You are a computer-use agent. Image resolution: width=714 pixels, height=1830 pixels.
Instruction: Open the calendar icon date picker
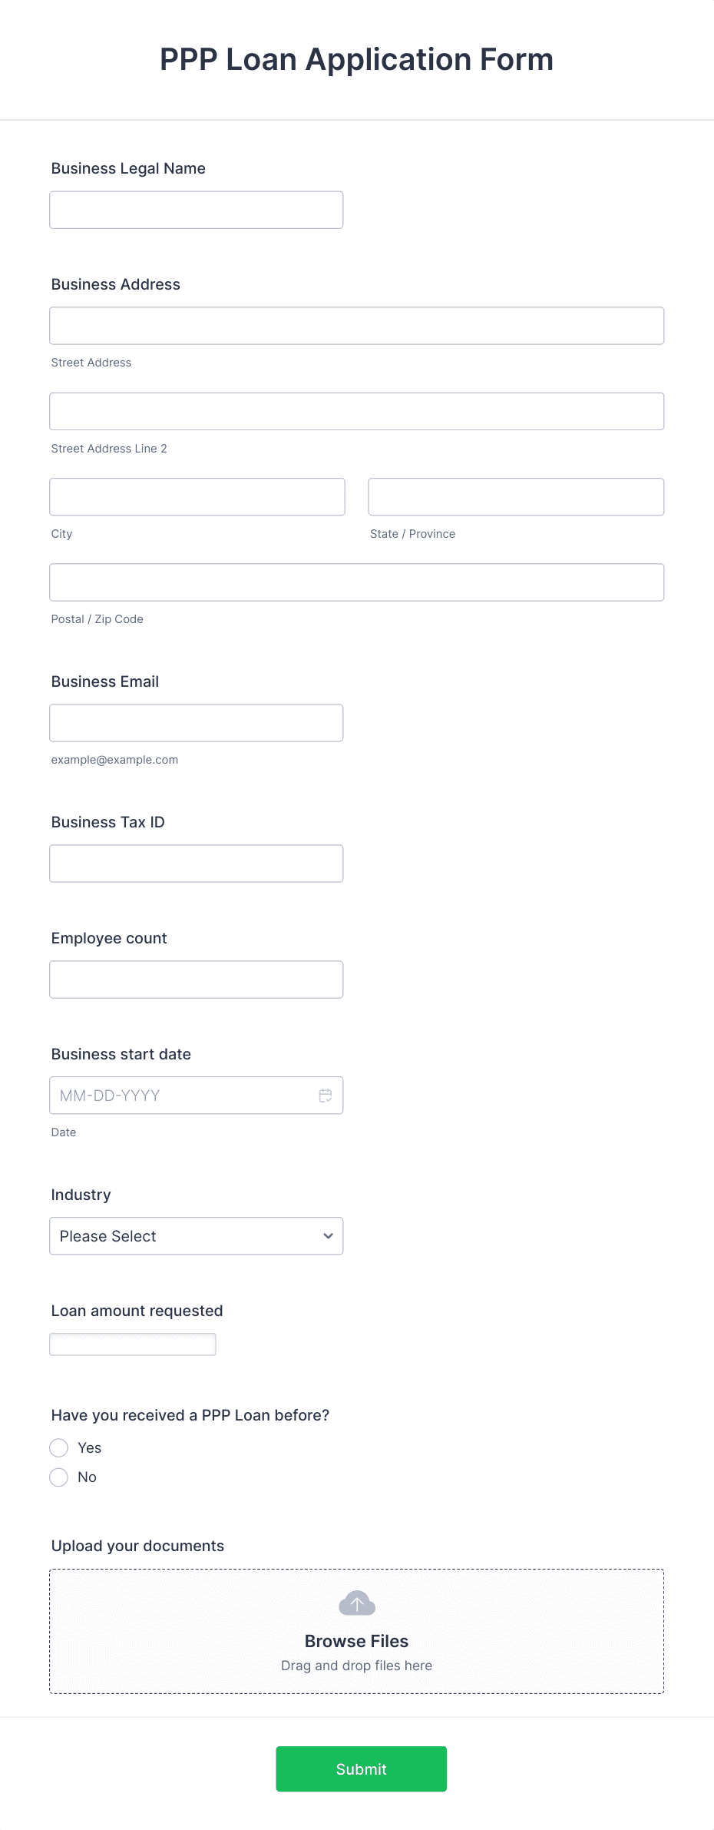[326, 1096]
